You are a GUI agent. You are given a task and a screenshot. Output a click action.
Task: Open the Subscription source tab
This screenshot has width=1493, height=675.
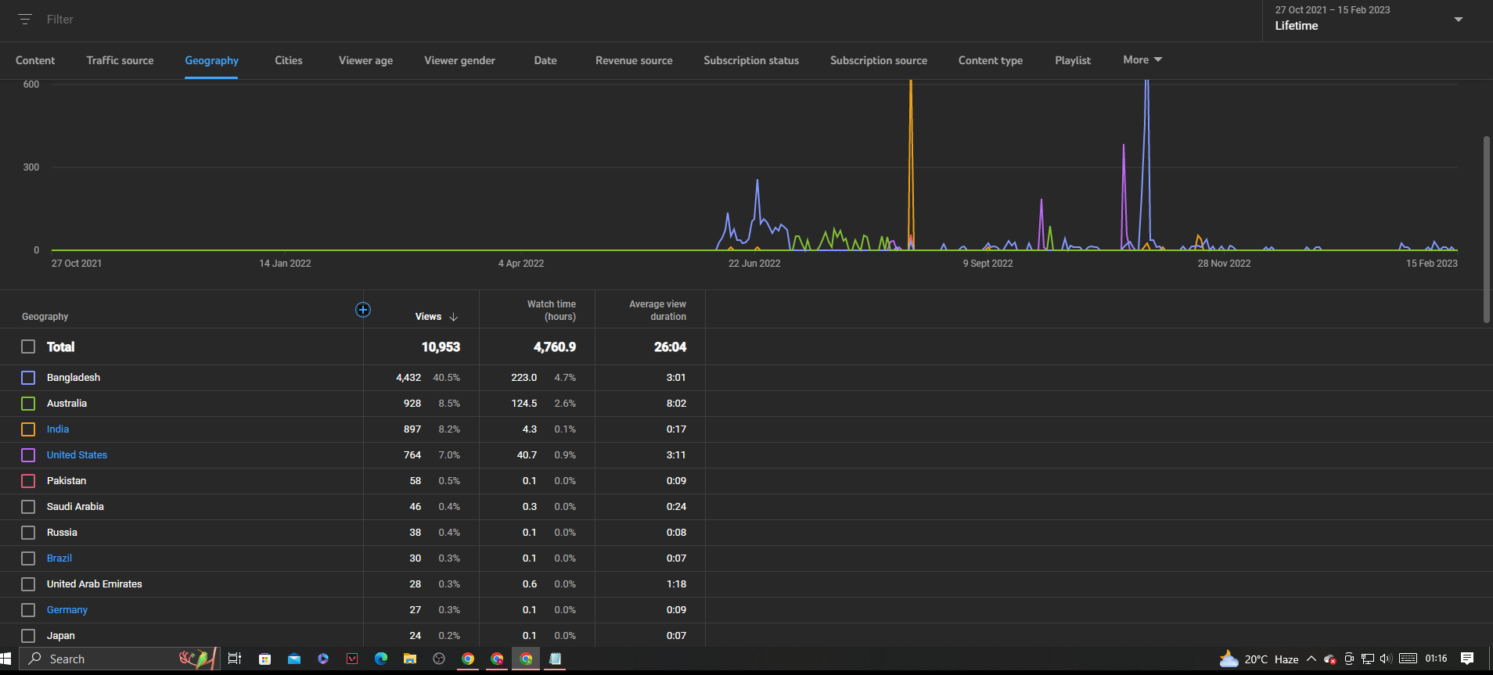tap(879, 60)
